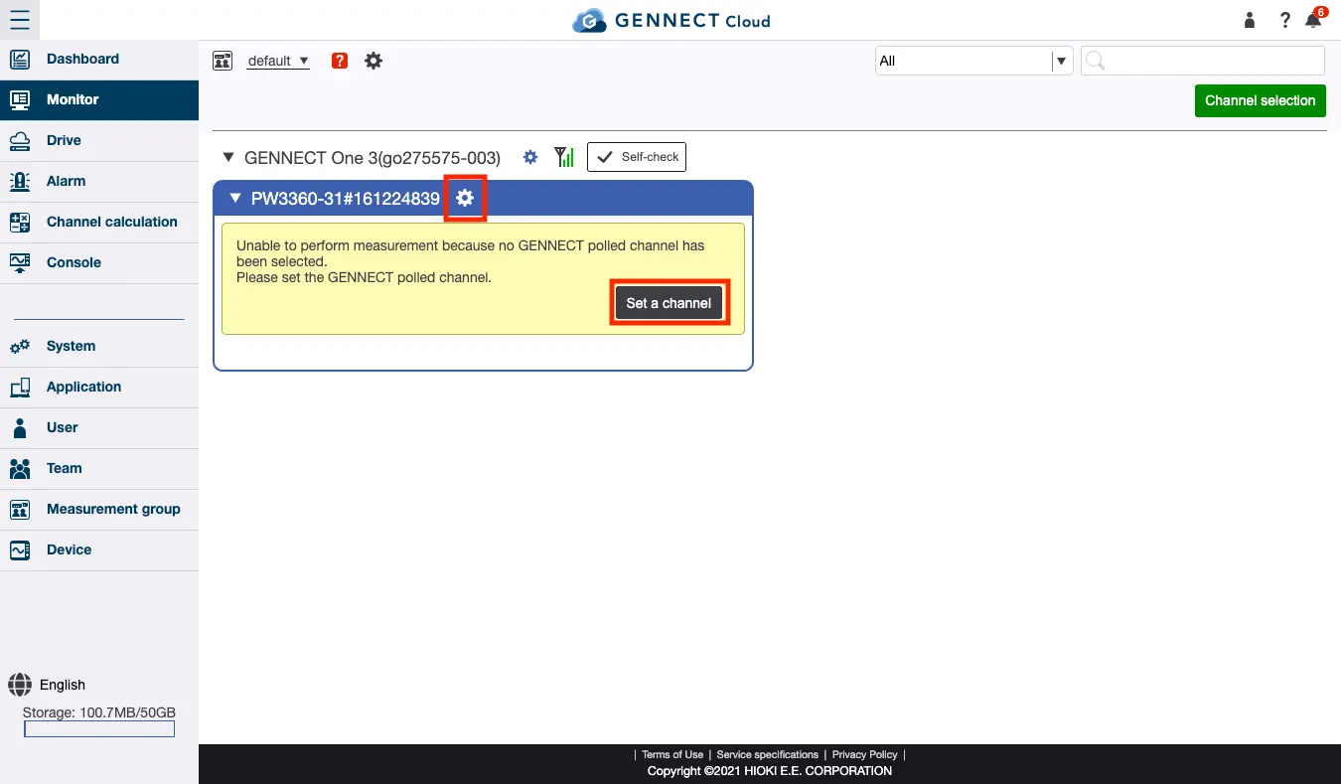Click the Channel selection button
The image size is (1341, 784).
click(1260, 100)
